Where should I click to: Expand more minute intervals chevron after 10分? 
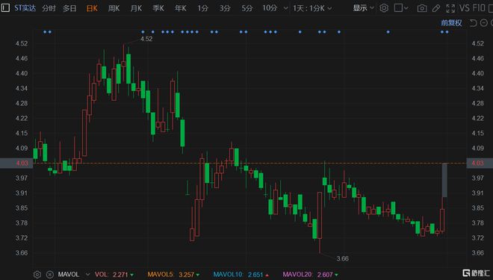[x=285, y=8]
